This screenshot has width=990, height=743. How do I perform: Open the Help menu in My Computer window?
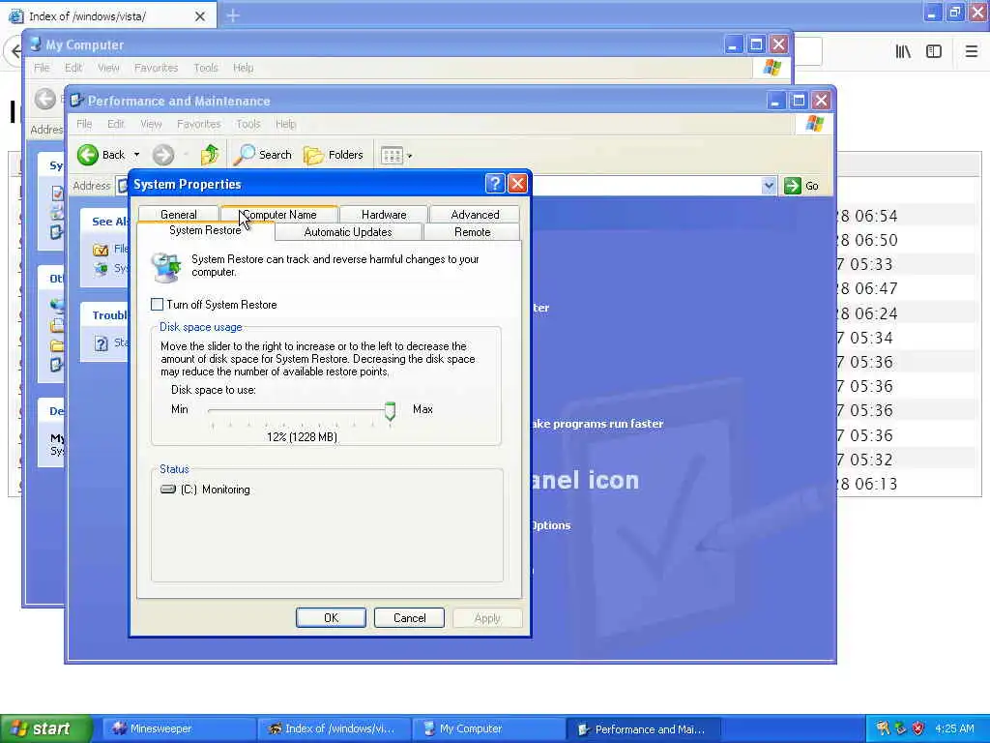(243, 68)
